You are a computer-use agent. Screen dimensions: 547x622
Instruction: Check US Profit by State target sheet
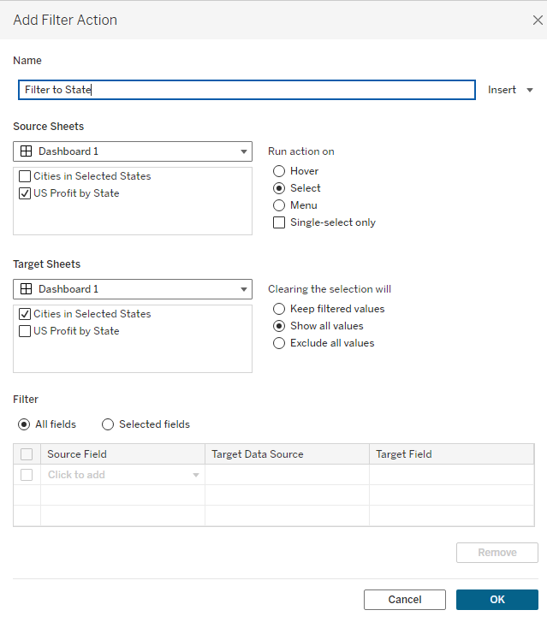click(25, 331)
